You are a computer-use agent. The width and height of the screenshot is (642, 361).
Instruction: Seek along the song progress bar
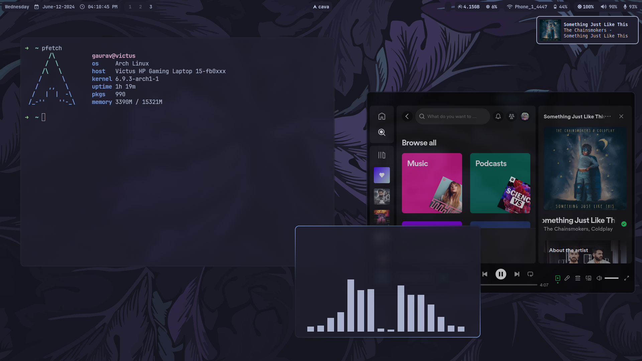coord(509,285)
